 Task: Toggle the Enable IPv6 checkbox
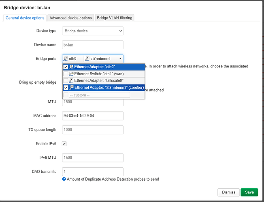click(64, 143)
